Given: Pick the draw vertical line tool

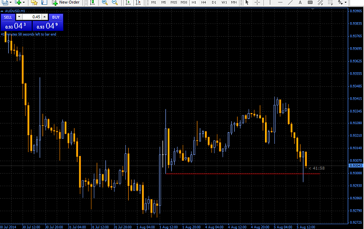Looking at the screenshot, I should 270,2.
